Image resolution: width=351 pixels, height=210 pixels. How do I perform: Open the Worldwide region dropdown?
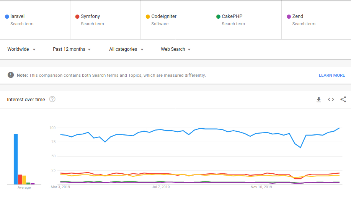click(x=21, y=49)
